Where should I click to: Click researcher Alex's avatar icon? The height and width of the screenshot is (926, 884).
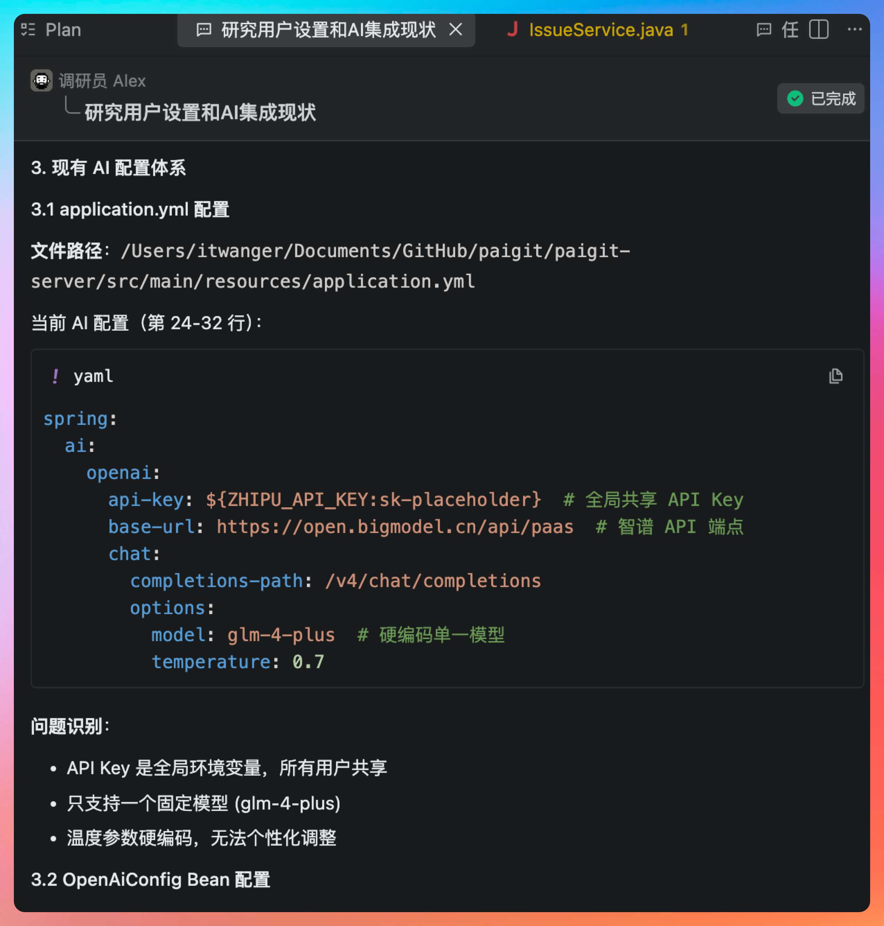coord(42,81)
